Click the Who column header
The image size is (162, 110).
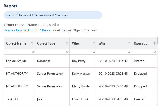click(83, 43)
